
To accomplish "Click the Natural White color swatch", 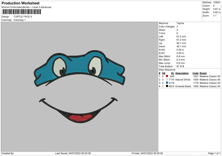I will (x=167, y=79).
